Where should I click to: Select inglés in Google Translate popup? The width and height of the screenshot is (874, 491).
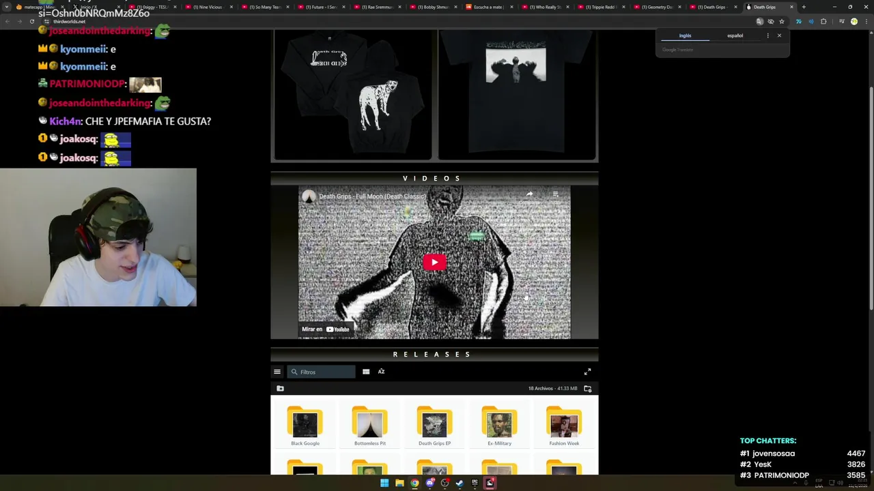pyautogui.click(x=685, y=35)
